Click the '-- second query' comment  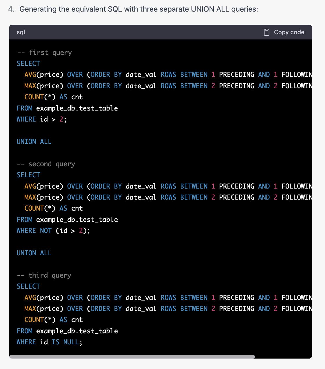coord(46,164)
